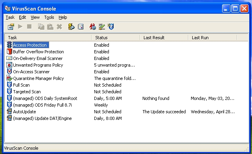Close the VirusScan Console window
The image size is (252, 154).
pyautogui.click(x=244, y=8)
